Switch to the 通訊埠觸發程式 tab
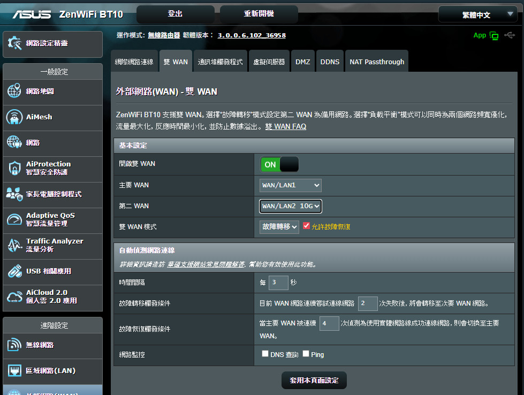The height and width of the screenshot is (395, 524). [220, 62]
